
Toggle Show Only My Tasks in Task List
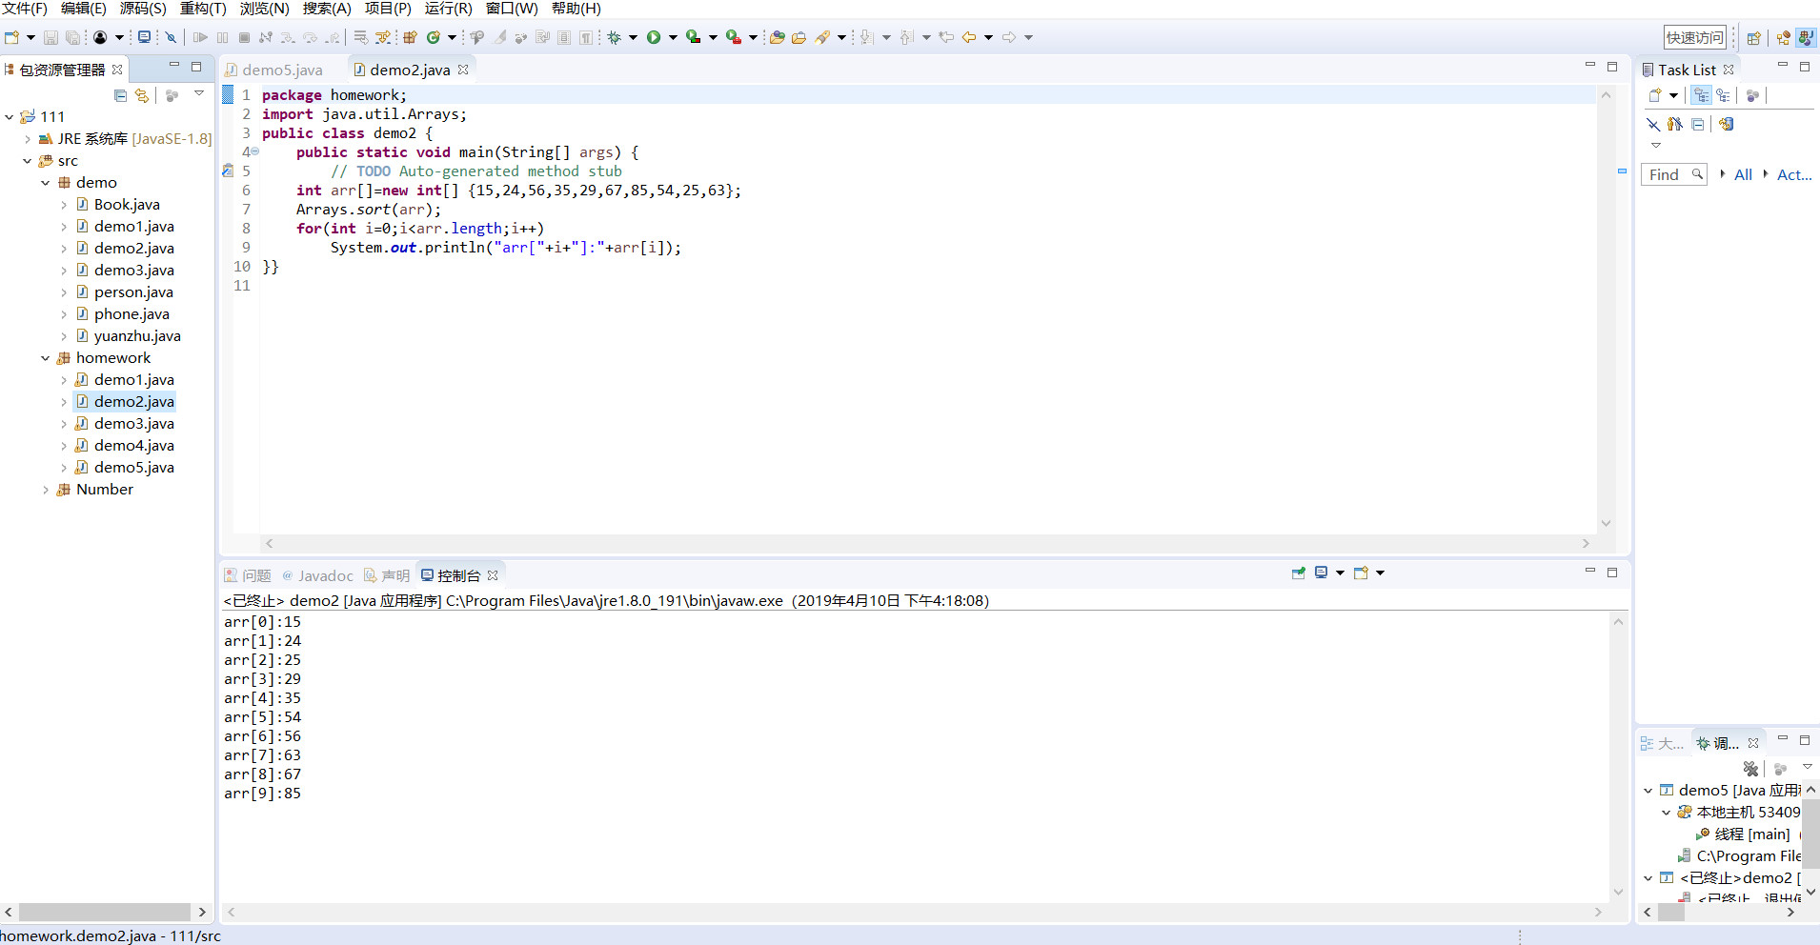(1675, 124)
